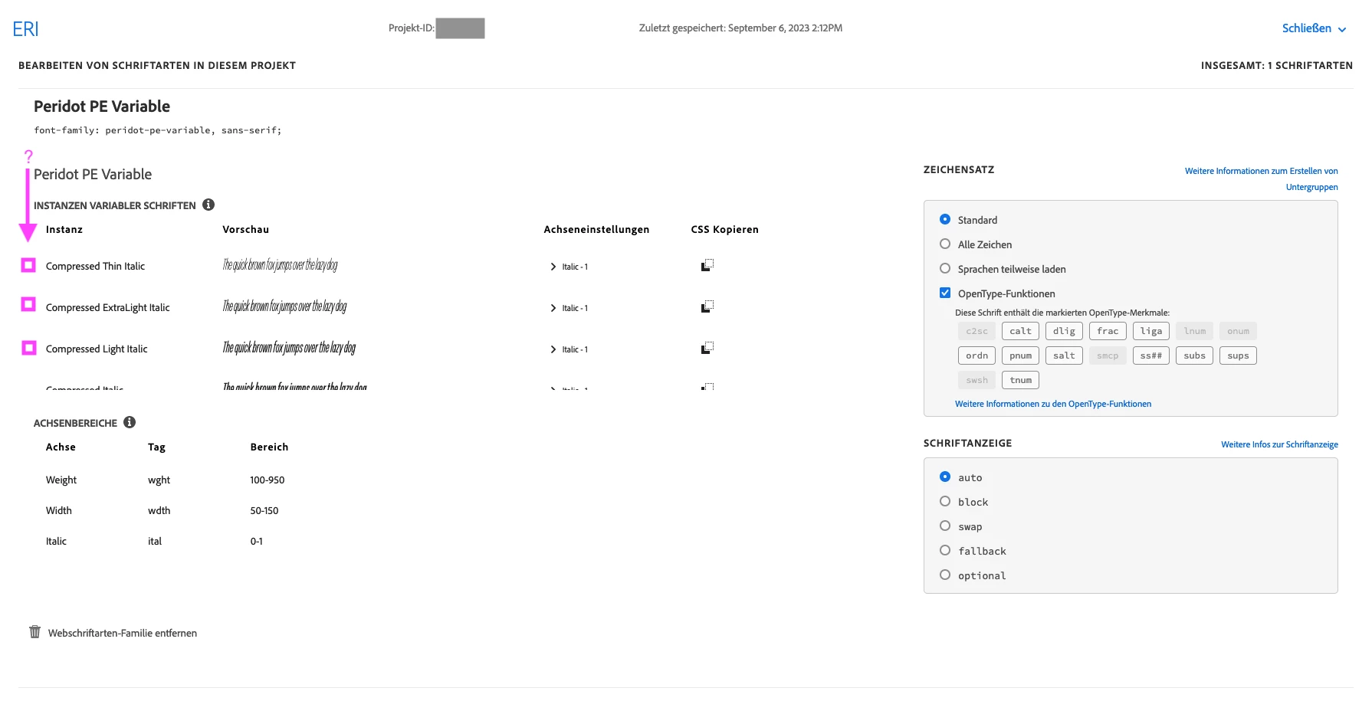Select the Alle Zeichen radio button

[x=945, y=244]
